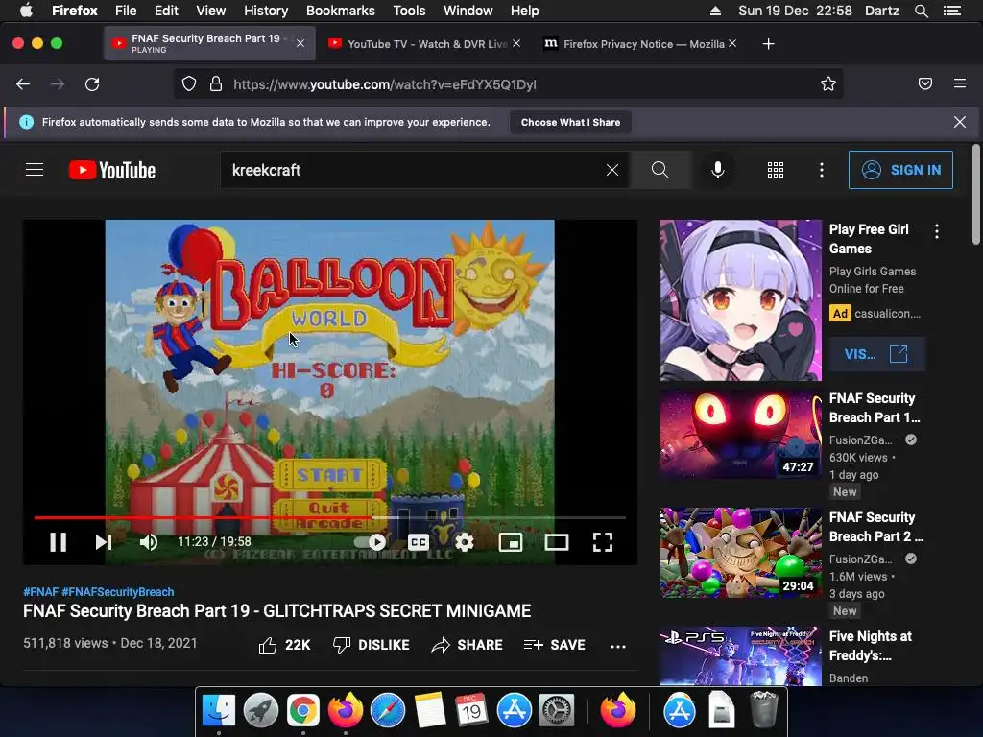983x737 pixels.
Task: Pause the video with the pause button
Action: pyautogui.click(x=58, y=542)
